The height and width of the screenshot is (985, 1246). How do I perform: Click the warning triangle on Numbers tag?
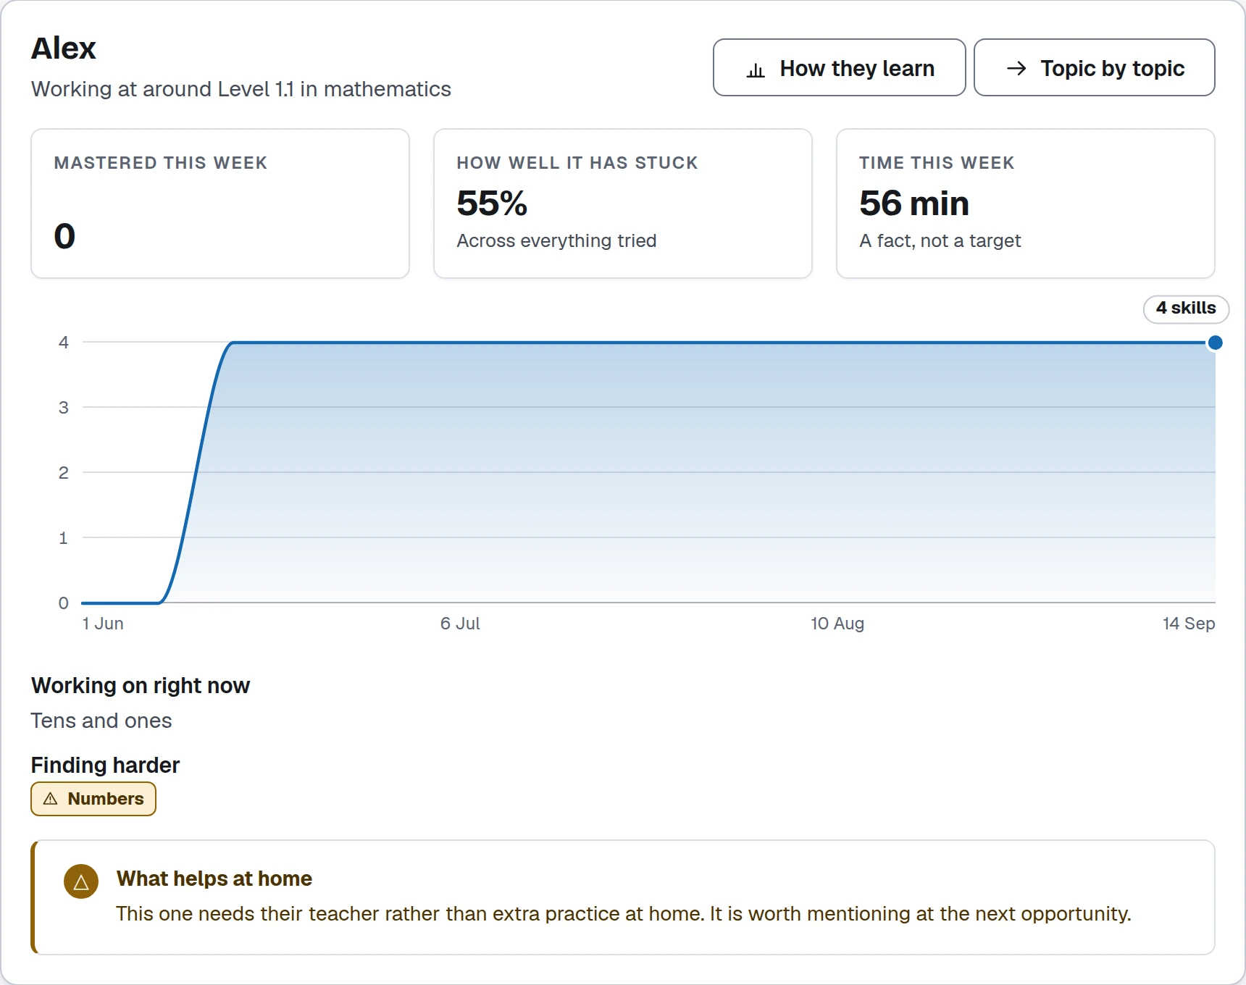click(x=50, y=799)
